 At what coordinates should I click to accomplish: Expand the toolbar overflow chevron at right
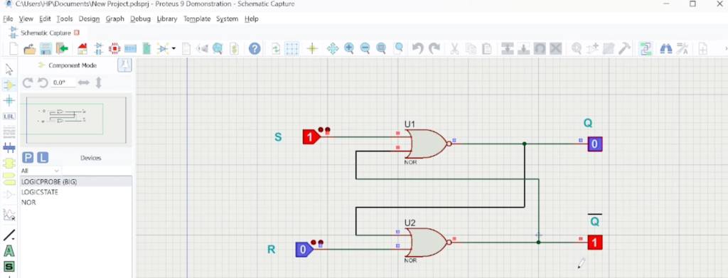click(726, 49)
